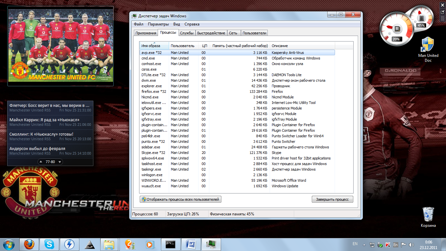Click the CPU usage gauge dial
Image resolution: width=446 pixels, height=251 pixels.
point(396,28)
